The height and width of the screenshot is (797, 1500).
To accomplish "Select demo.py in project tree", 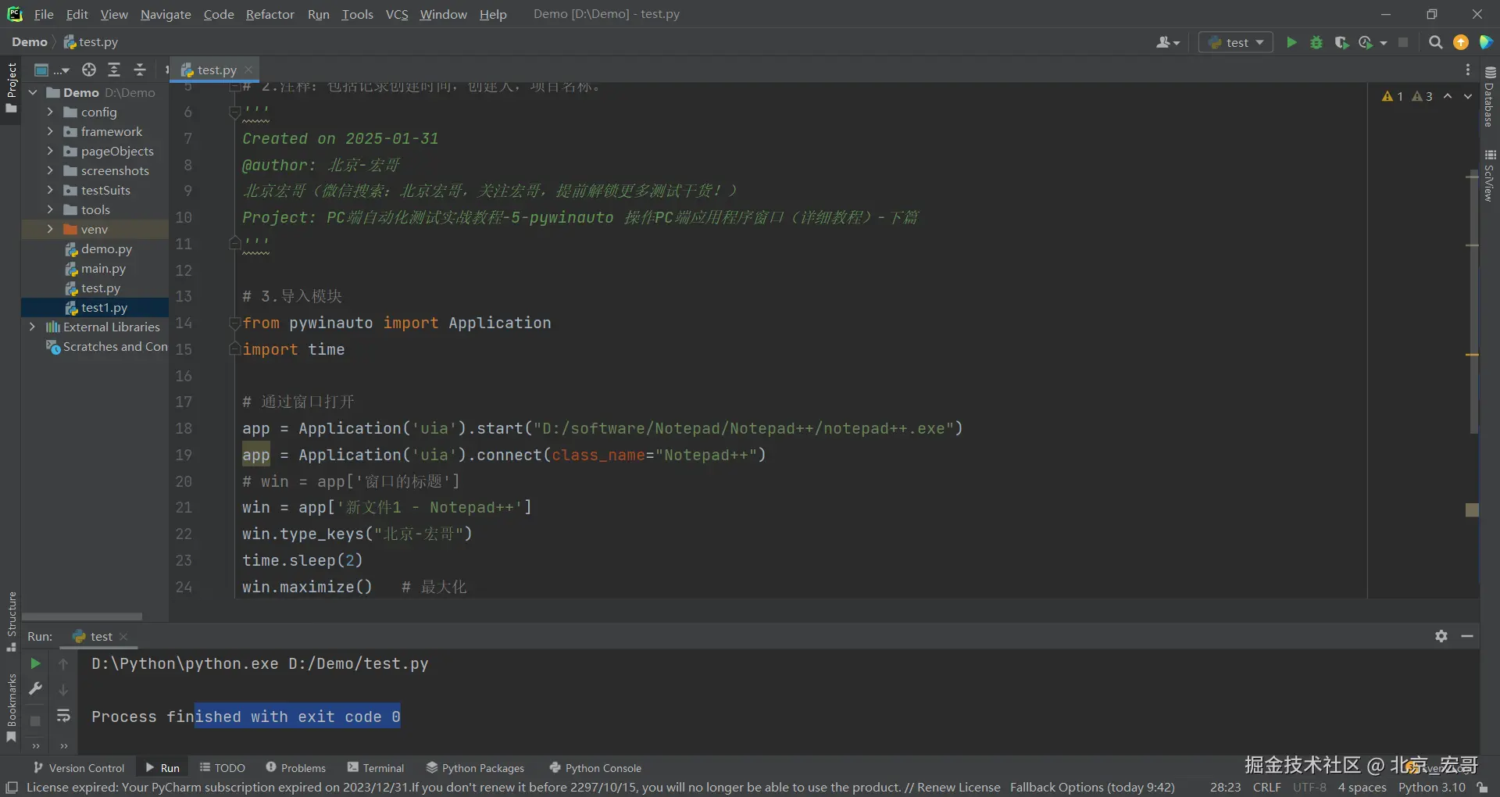I will click(x=106, y=248).
